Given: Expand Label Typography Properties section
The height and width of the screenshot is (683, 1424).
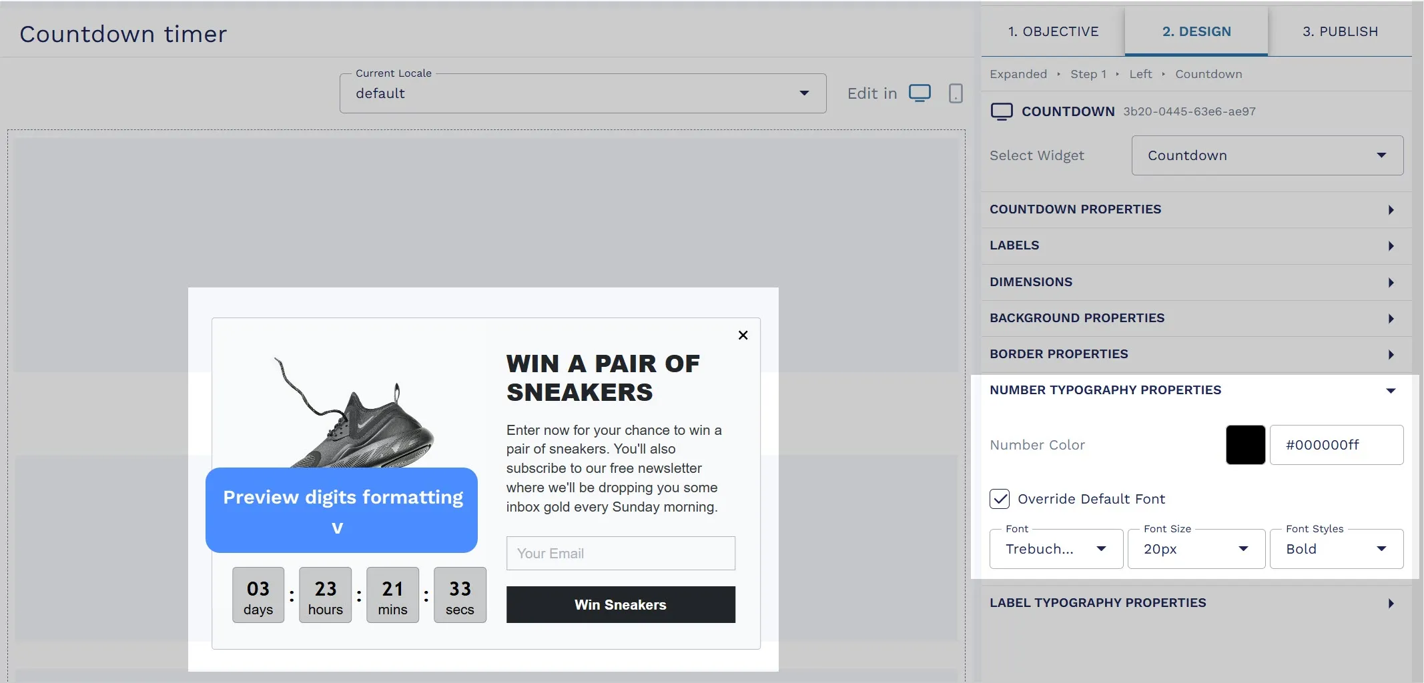Looking at the screenshot, I should click(x=1196, y=603).
